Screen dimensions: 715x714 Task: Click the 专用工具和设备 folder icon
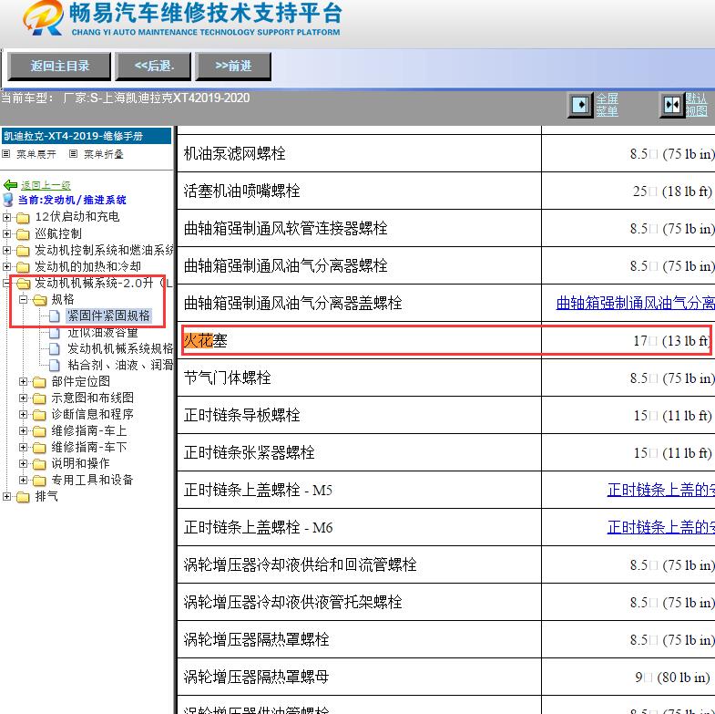[40, 481]
